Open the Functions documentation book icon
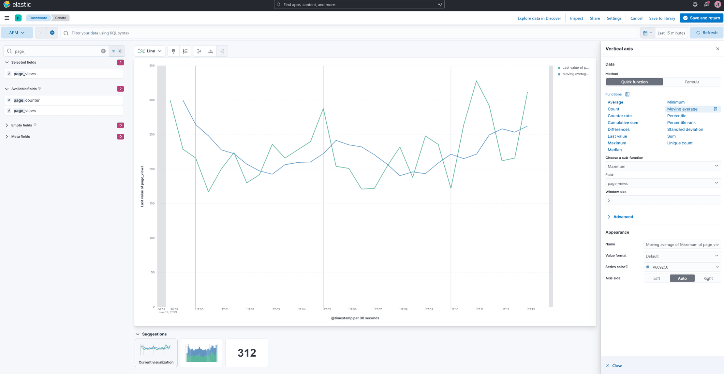 point(627,94)
